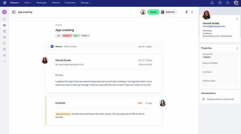This screenshot has width=241, height=134.
Task: Open the pie chart sidebar icon
Action: 4,37
